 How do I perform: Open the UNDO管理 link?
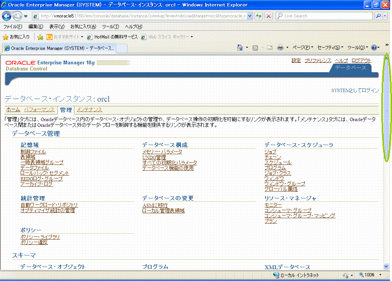(154, 157)
